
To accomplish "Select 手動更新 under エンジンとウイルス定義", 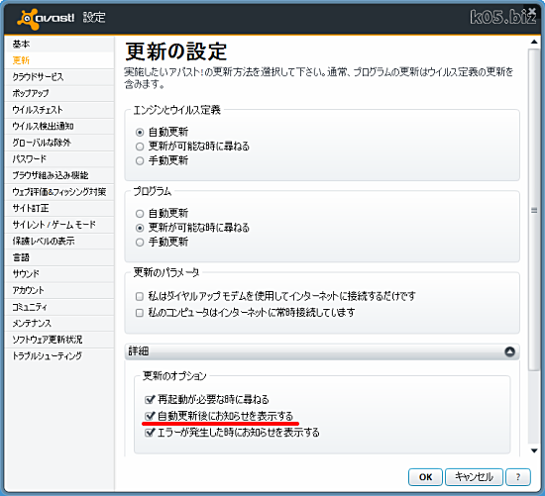I will (140, 160).
